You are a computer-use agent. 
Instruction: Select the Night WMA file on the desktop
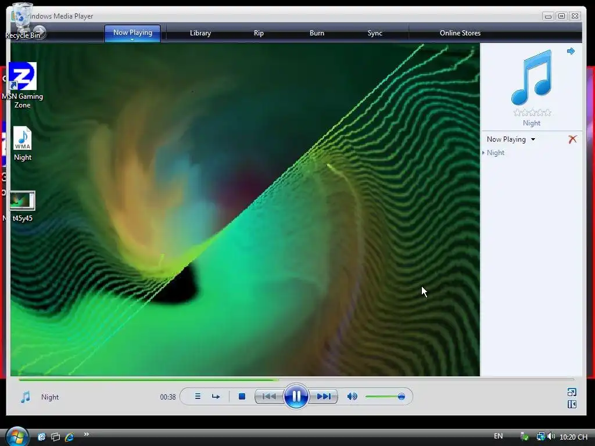23,144
